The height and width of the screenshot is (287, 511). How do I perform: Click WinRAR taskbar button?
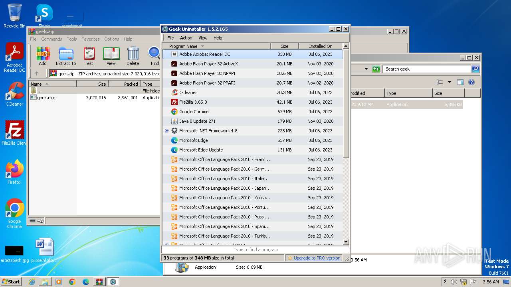click(99, 282)
